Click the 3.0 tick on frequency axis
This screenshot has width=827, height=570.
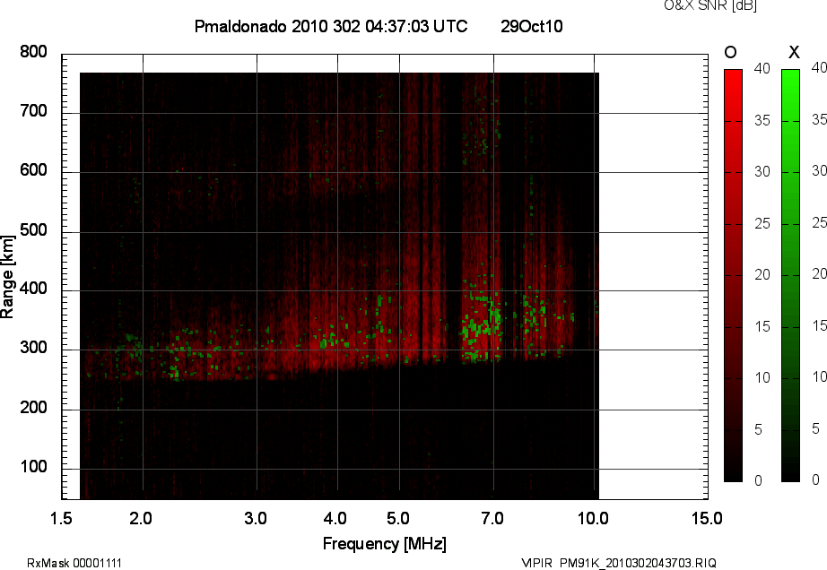click(257, 518)
